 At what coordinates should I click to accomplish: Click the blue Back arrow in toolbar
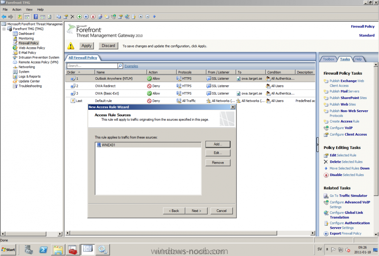click(x=4, y=17)
